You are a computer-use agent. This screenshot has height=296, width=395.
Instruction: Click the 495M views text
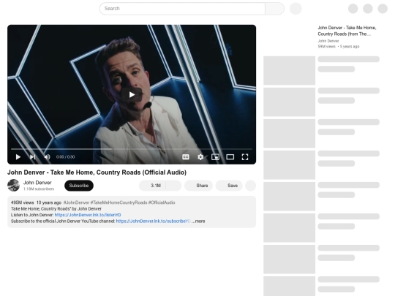22,202
